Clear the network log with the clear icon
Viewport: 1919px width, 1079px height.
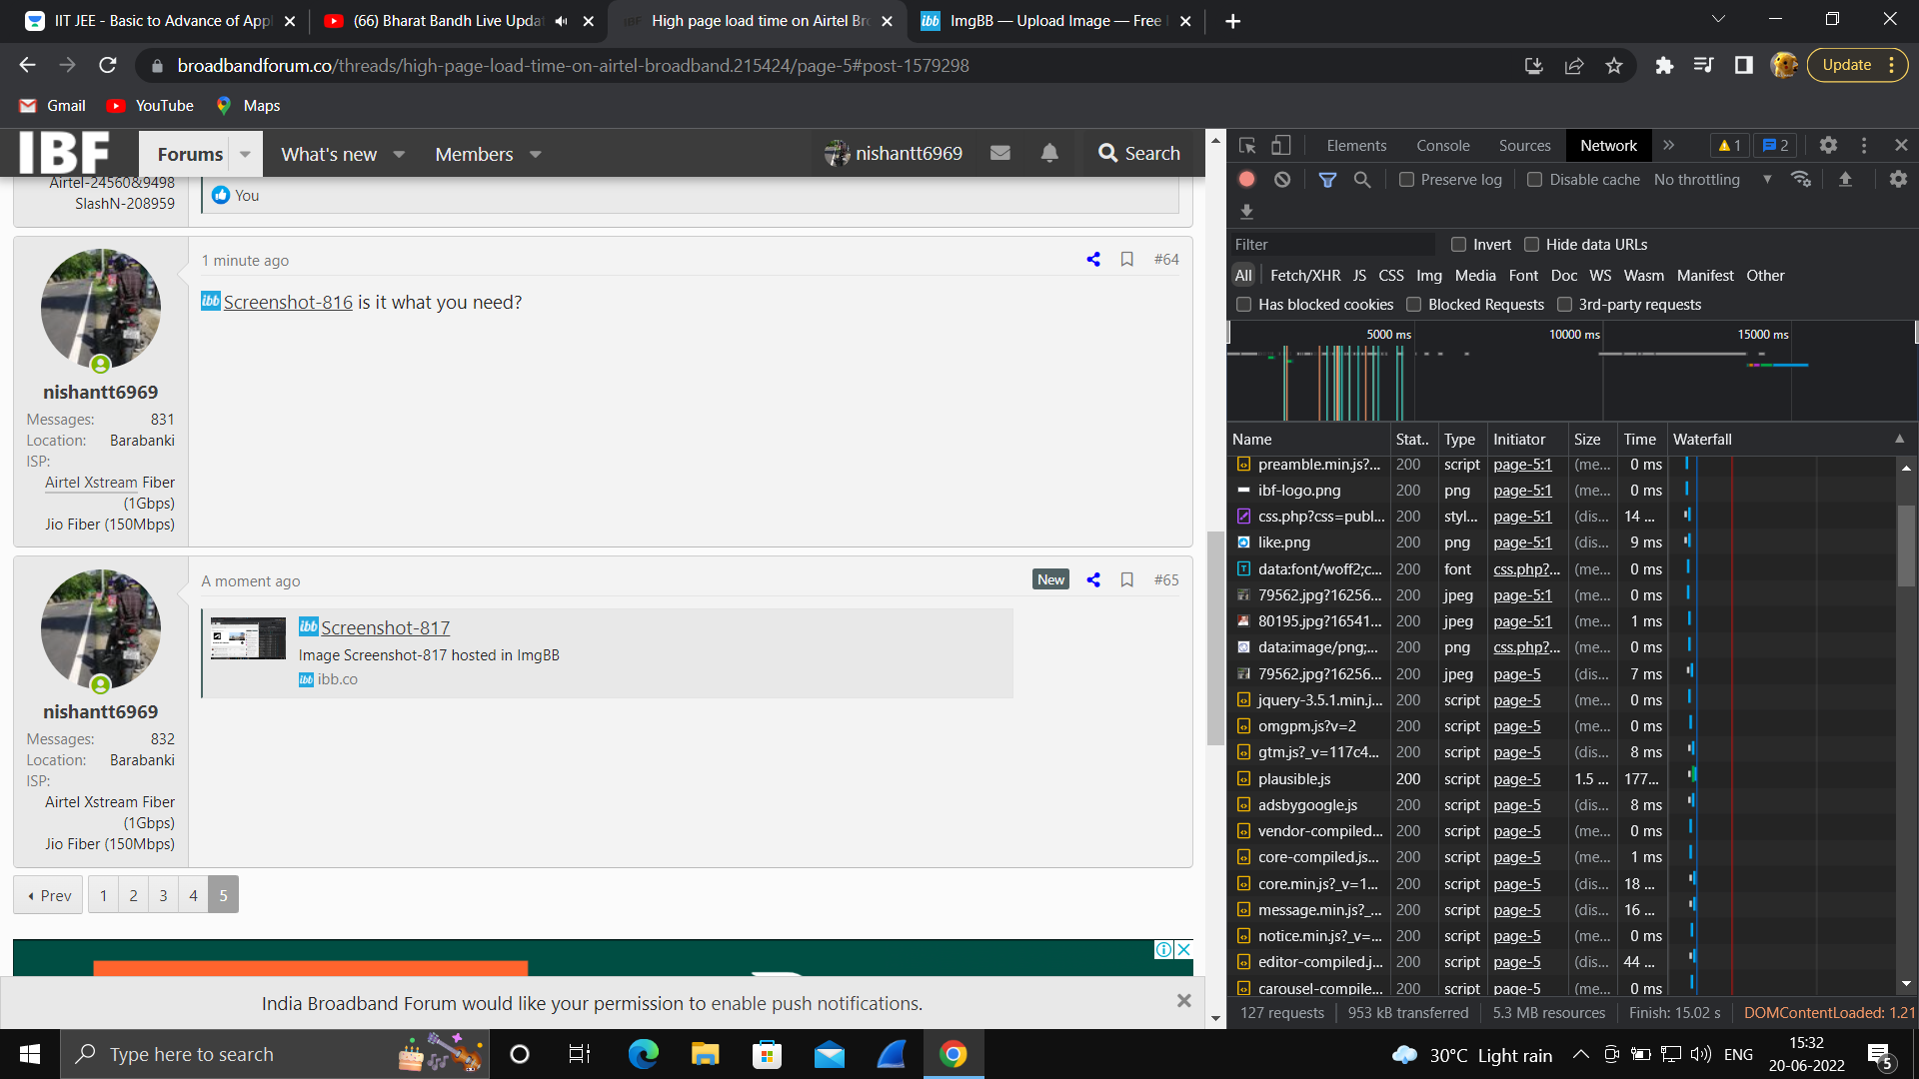(x=1282, y=180)
